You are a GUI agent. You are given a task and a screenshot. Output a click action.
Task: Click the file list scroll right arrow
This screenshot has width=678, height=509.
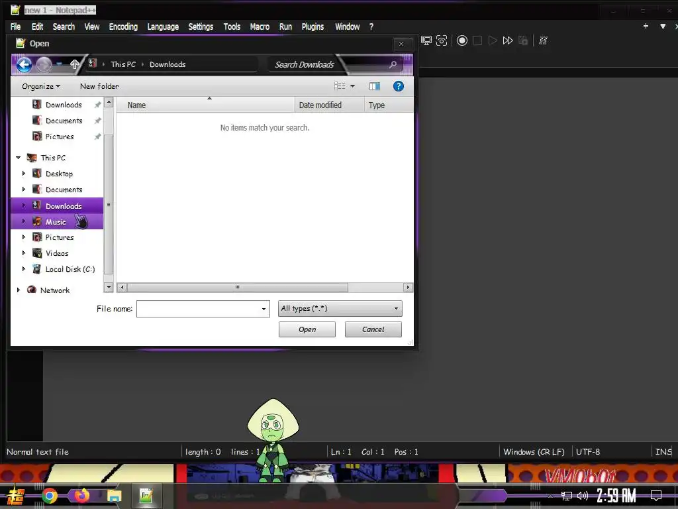click(408, 288)
